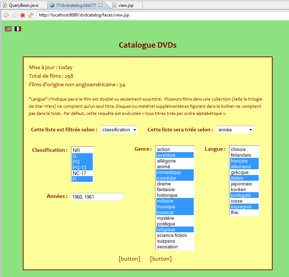The height and width of the screenshot is (277, 289).
Task: Select thai in Langue list
Action: pyautogui.click(x=244, y=212)
